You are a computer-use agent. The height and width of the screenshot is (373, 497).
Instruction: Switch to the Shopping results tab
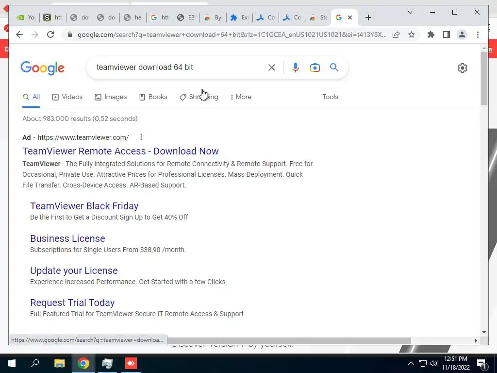click(x=199, y=97)
